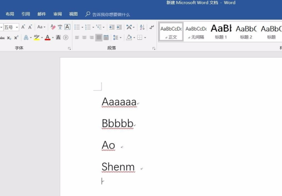Apply yellow text highlight color
Screen dimensions: 282x196
pyautogui.click(x=37, y=38)
